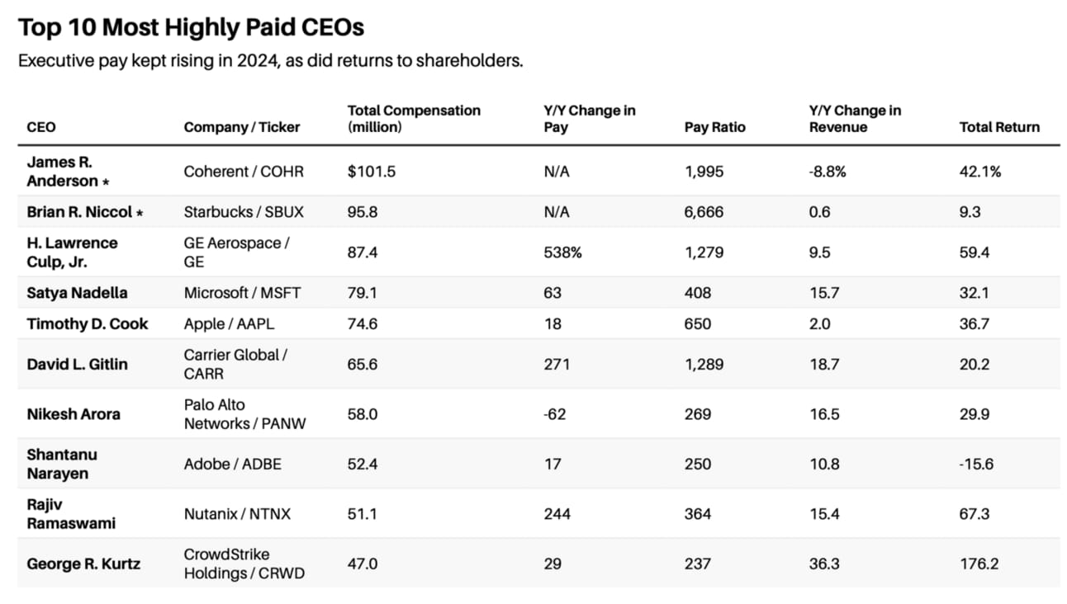Image resolution: width=1067 pixels, height=604 pixels.
Task: Click the Pay Ratio column header
Action: (x=714, y=127)
